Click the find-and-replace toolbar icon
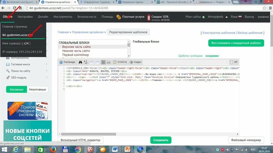 86,62
